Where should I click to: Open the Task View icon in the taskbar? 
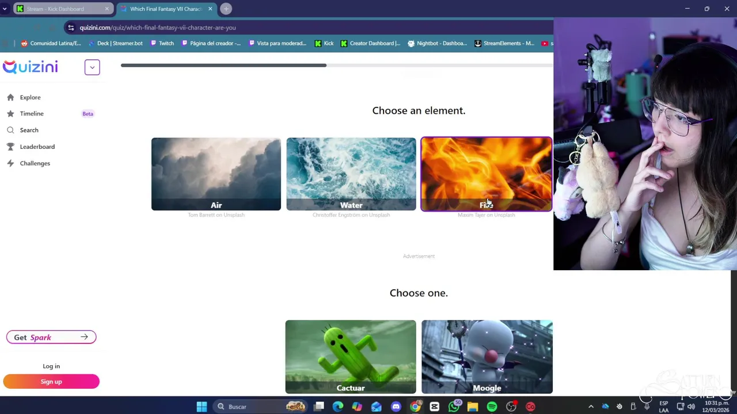click(319, 407)
